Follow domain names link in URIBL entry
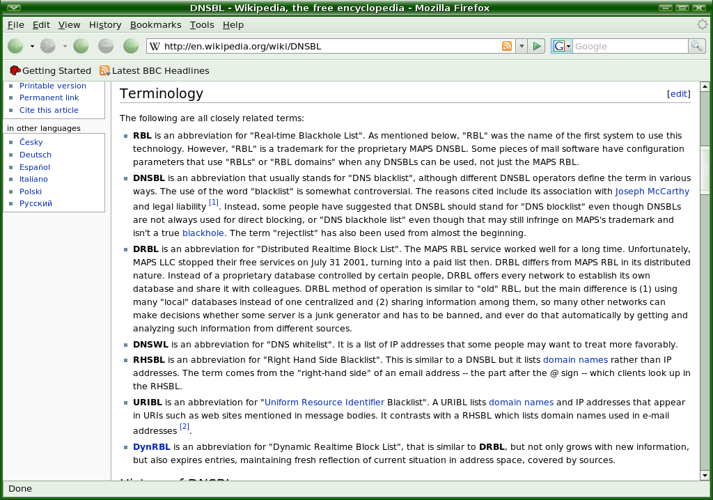713x500 pixels. click(521, 403)
